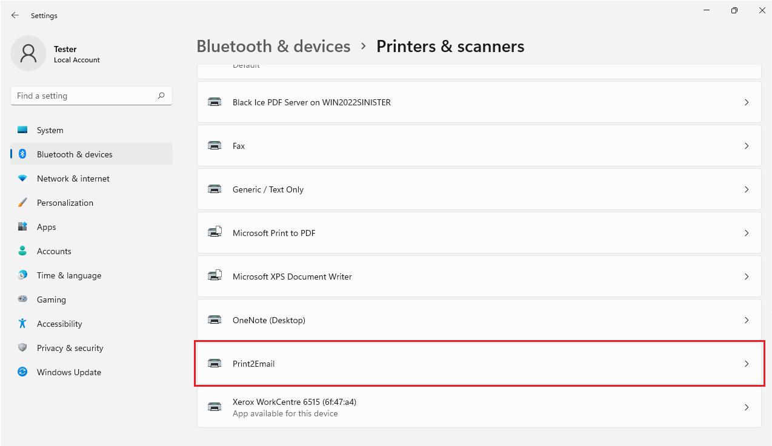Open the Xerox WorkCentre 6515 chevron
Viewport: 772px width, 446px height.
coord(747,407)
